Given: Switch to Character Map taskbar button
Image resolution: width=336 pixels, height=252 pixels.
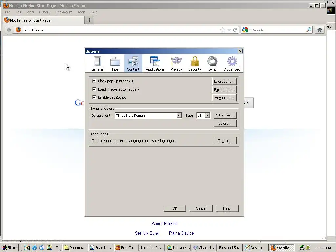Looking at the screenshot, I should (x=204, y=248).
